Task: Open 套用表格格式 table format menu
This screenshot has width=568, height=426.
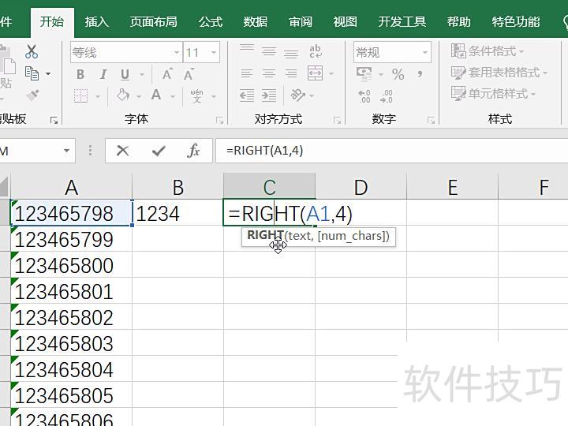Action: point(499,73)
